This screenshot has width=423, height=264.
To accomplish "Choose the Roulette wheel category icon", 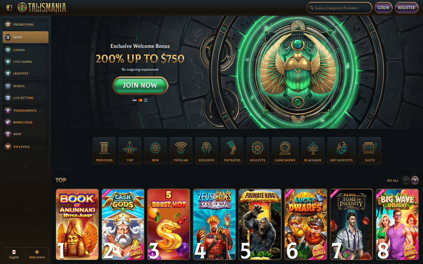I will point(258,150).
